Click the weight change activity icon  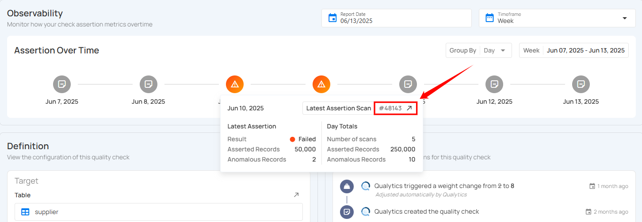(347, 186)
